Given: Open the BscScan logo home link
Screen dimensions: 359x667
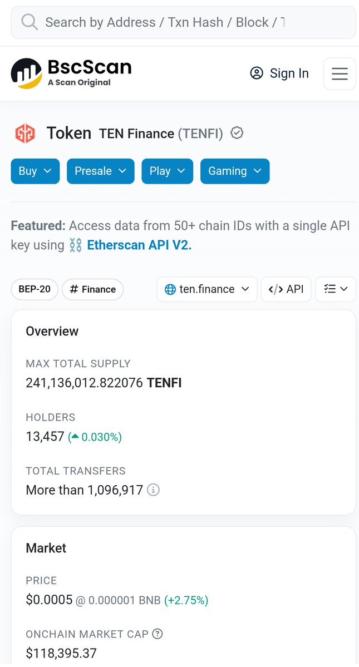Looking at the screenshot, I should coord(71,73).
